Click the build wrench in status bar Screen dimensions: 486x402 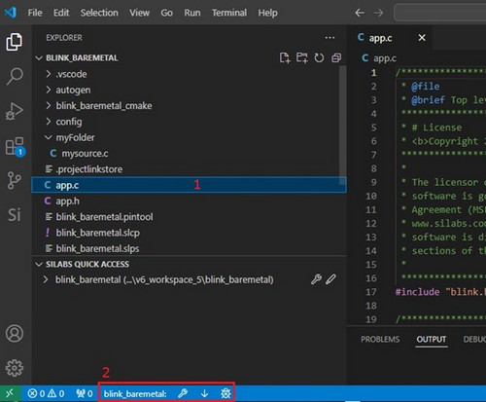click(183, 393)
